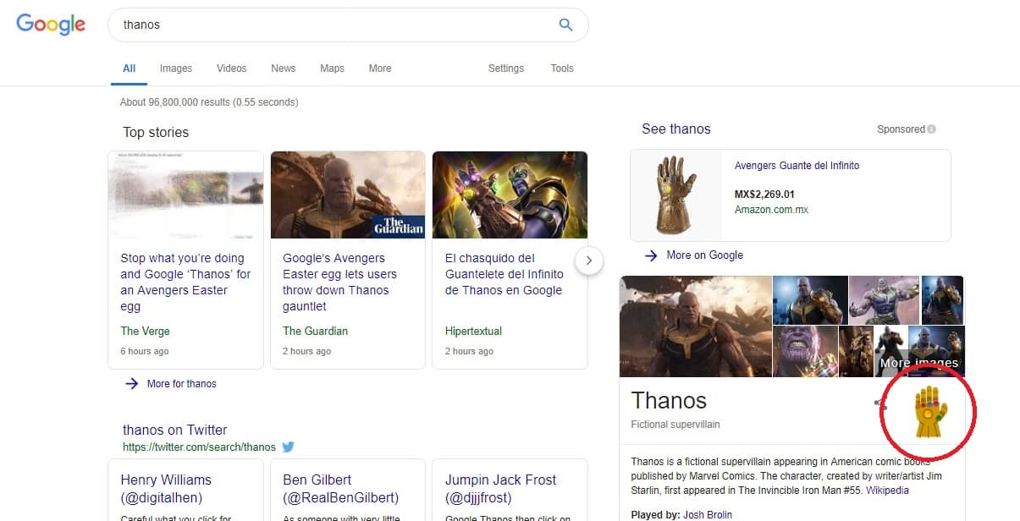Click the arrow next to More for thanos
The height and width of the screenshot is (521, 1020).
[x=131, y=383]
